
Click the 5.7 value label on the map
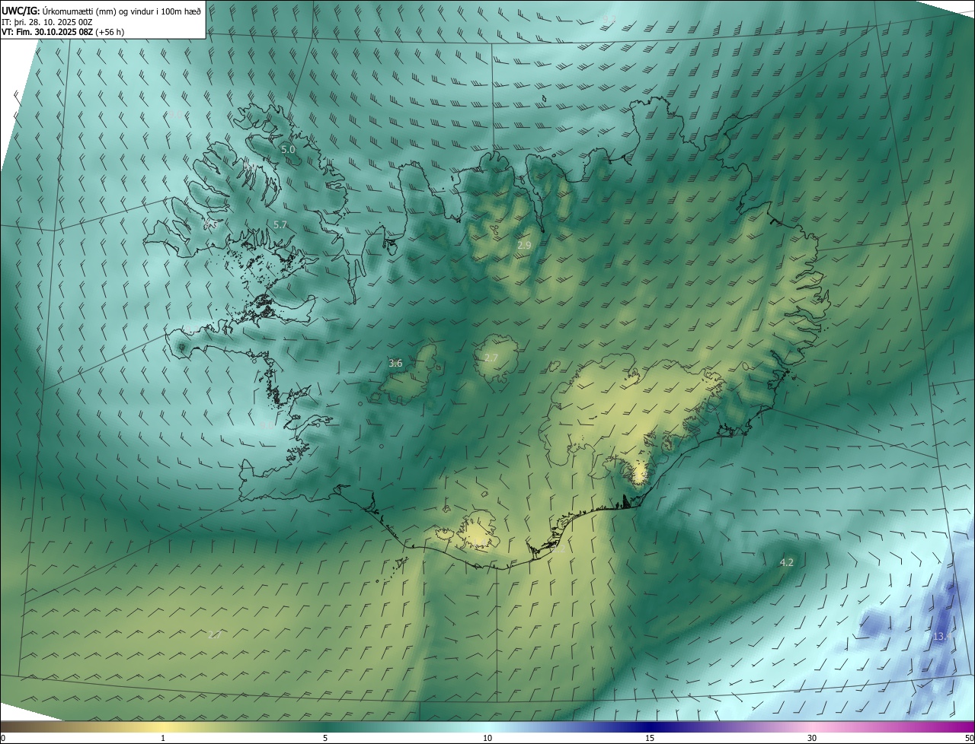click(x=280, y=225)
